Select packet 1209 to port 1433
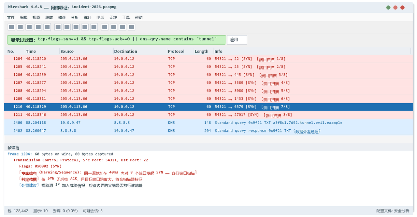The width and height of the screenshot is (417, 217). [x=208, y=98]
